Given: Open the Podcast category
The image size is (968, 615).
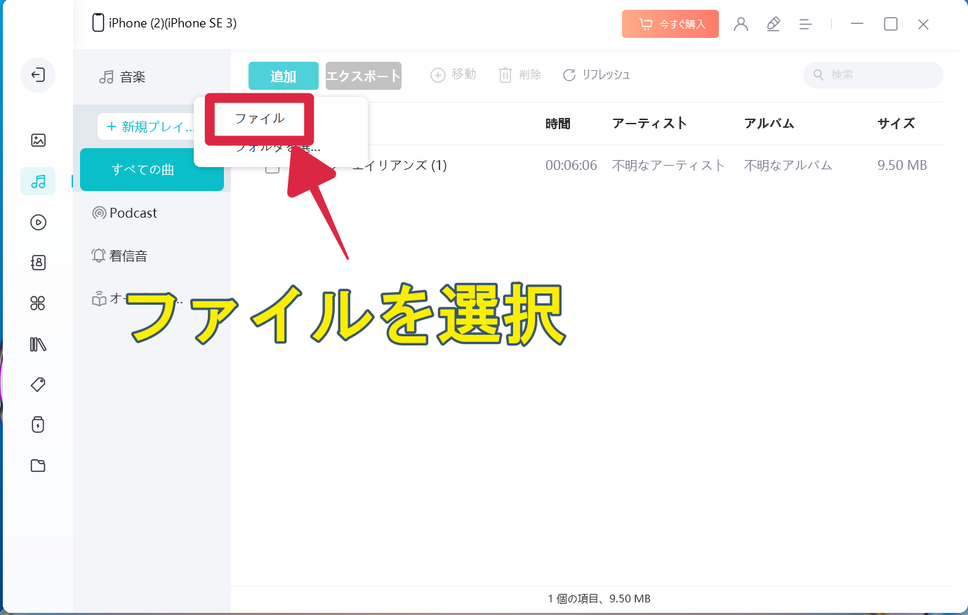Looking at the screenshot, I should pyautogui.click(x=133, y=213).
